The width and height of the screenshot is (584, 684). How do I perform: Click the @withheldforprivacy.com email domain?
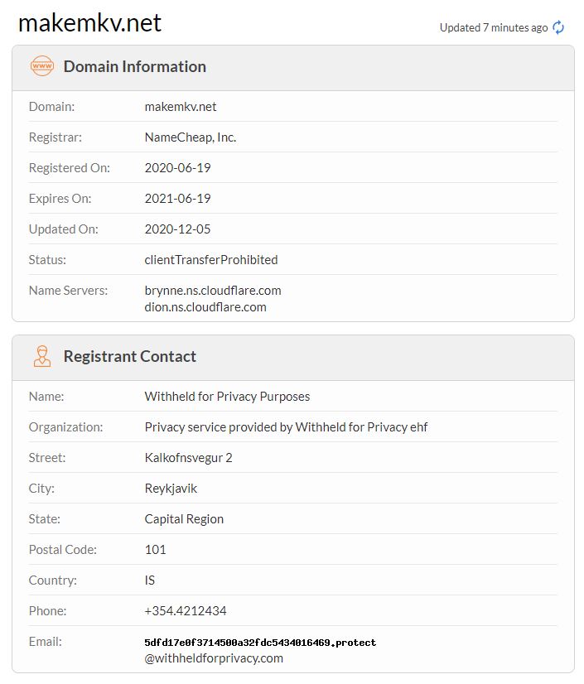pos(214,658)
